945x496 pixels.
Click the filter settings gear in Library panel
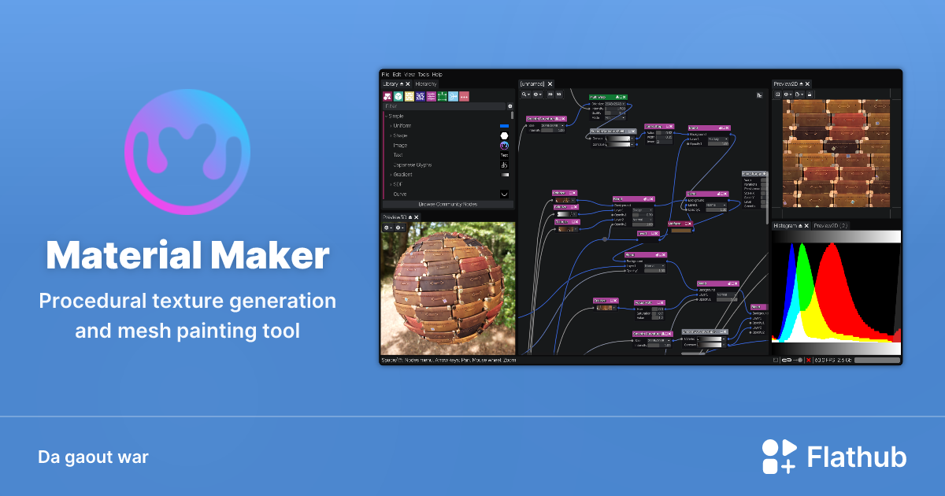(x=510, y=106)
